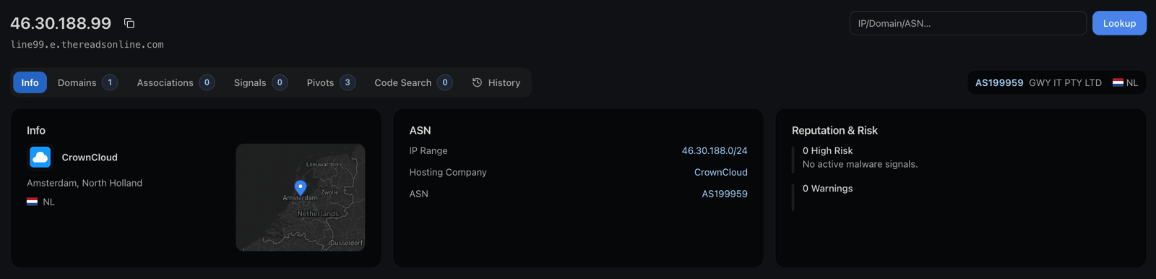The image size is (1156, 279).
Task: Click the 46.30.188.99 heading text
Action: click(x=61, y=23)
